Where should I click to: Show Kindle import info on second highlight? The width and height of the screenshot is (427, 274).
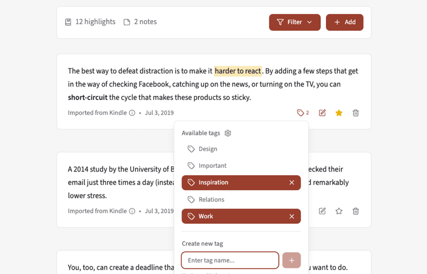click(132, 211)
